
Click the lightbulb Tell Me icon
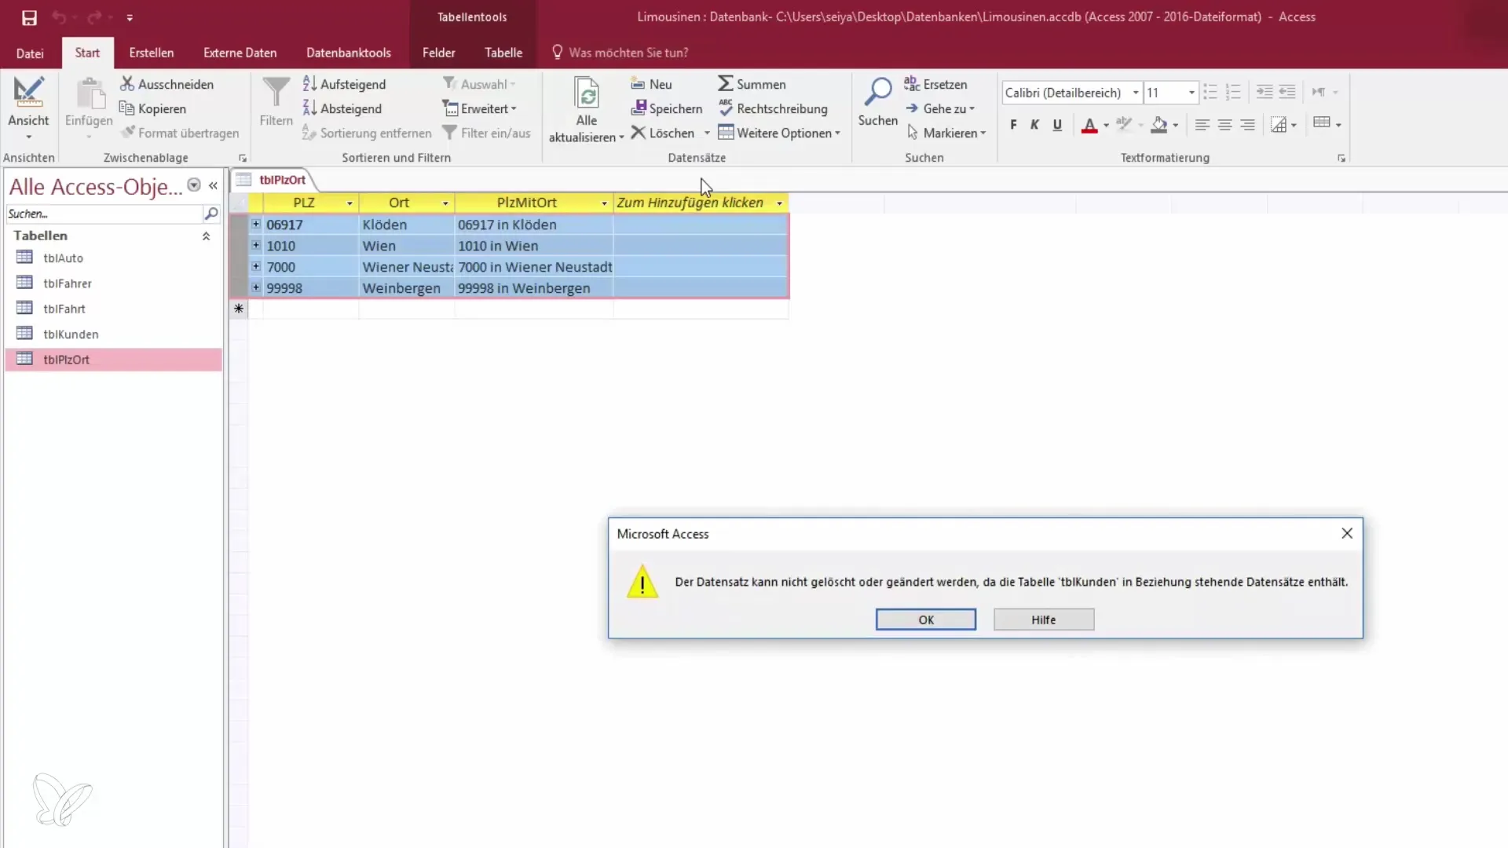(558, 53)
